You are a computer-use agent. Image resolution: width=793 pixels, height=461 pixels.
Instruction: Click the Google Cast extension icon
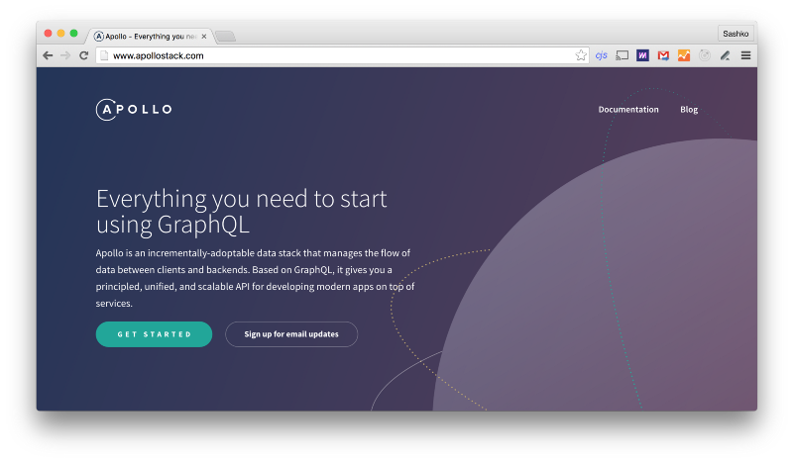(623, 55)
